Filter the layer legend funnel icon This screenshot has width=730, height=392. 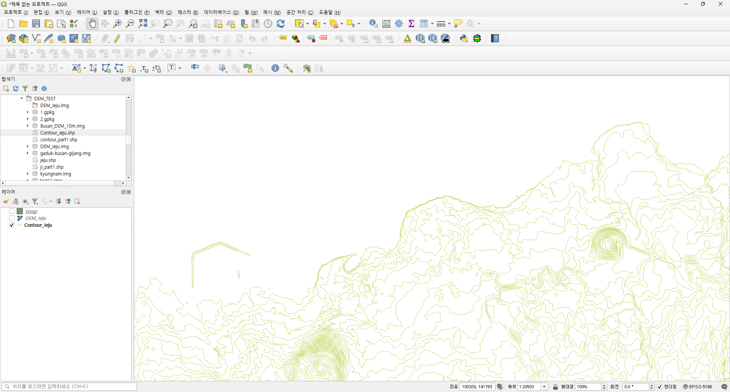[35, 201]
